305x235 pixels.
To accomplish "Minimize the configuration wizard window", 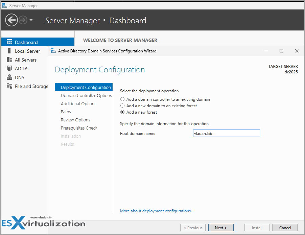I will click(266, 51).
